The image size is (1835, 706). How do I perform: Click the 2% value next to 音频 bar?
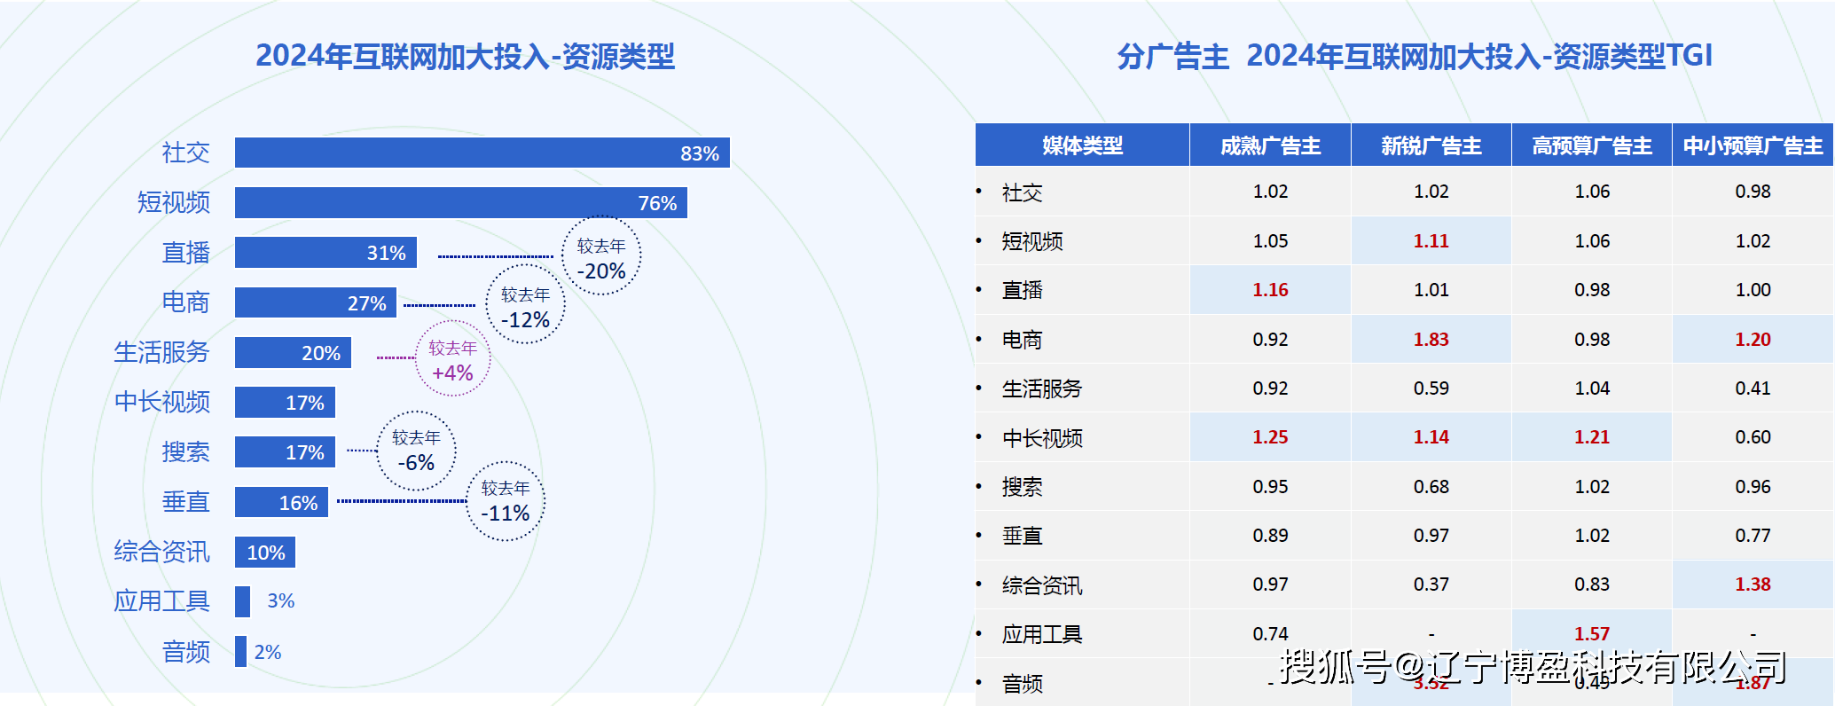(x=268, y=652)
